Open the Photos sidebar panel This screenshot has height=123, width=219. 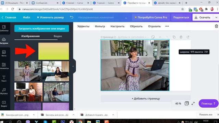(x=4, y=53)
